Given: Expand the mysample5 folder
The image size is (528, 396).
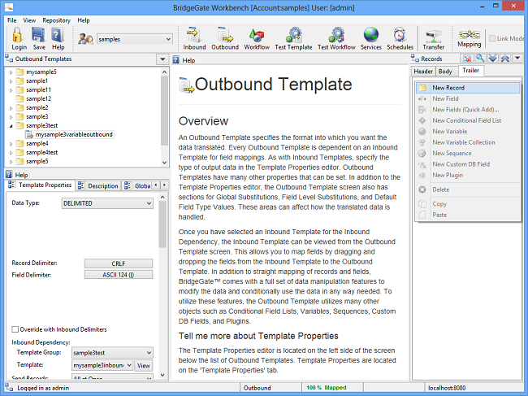Looking at the screenshot, I should (x=11, y=72).
